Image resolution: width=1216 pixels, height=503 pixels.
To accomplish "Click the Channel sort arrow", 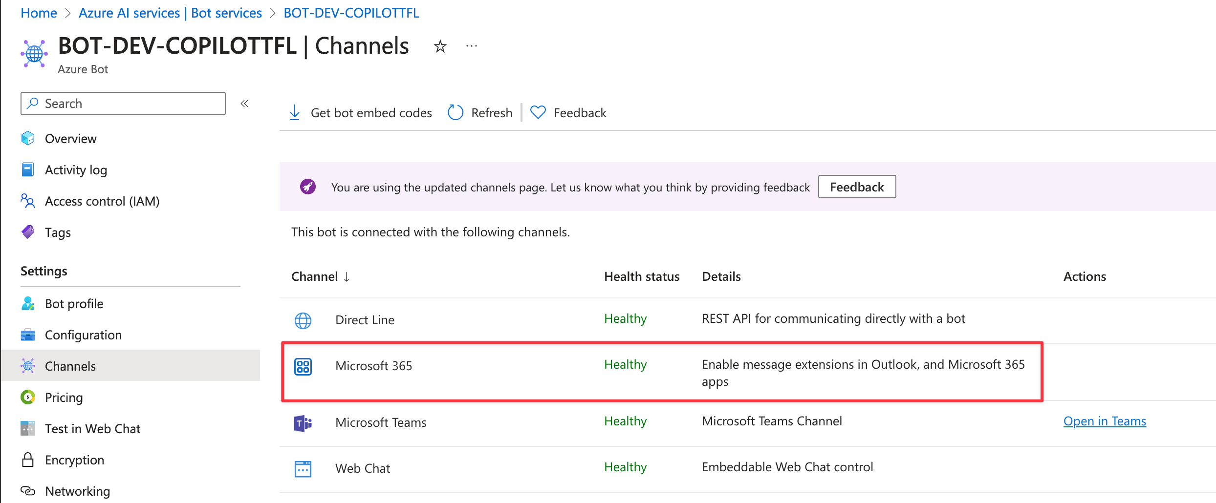I will (347, 277).
